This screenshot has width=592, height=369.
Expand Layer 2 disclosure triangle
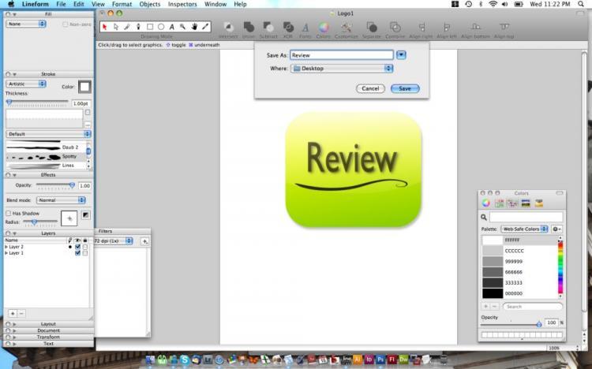pos(6,247)
